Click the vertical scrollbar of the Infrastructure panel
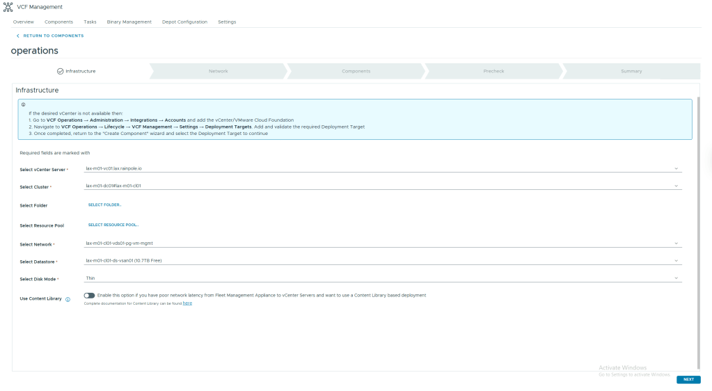The image size is (712, 391). pos(697,230)
